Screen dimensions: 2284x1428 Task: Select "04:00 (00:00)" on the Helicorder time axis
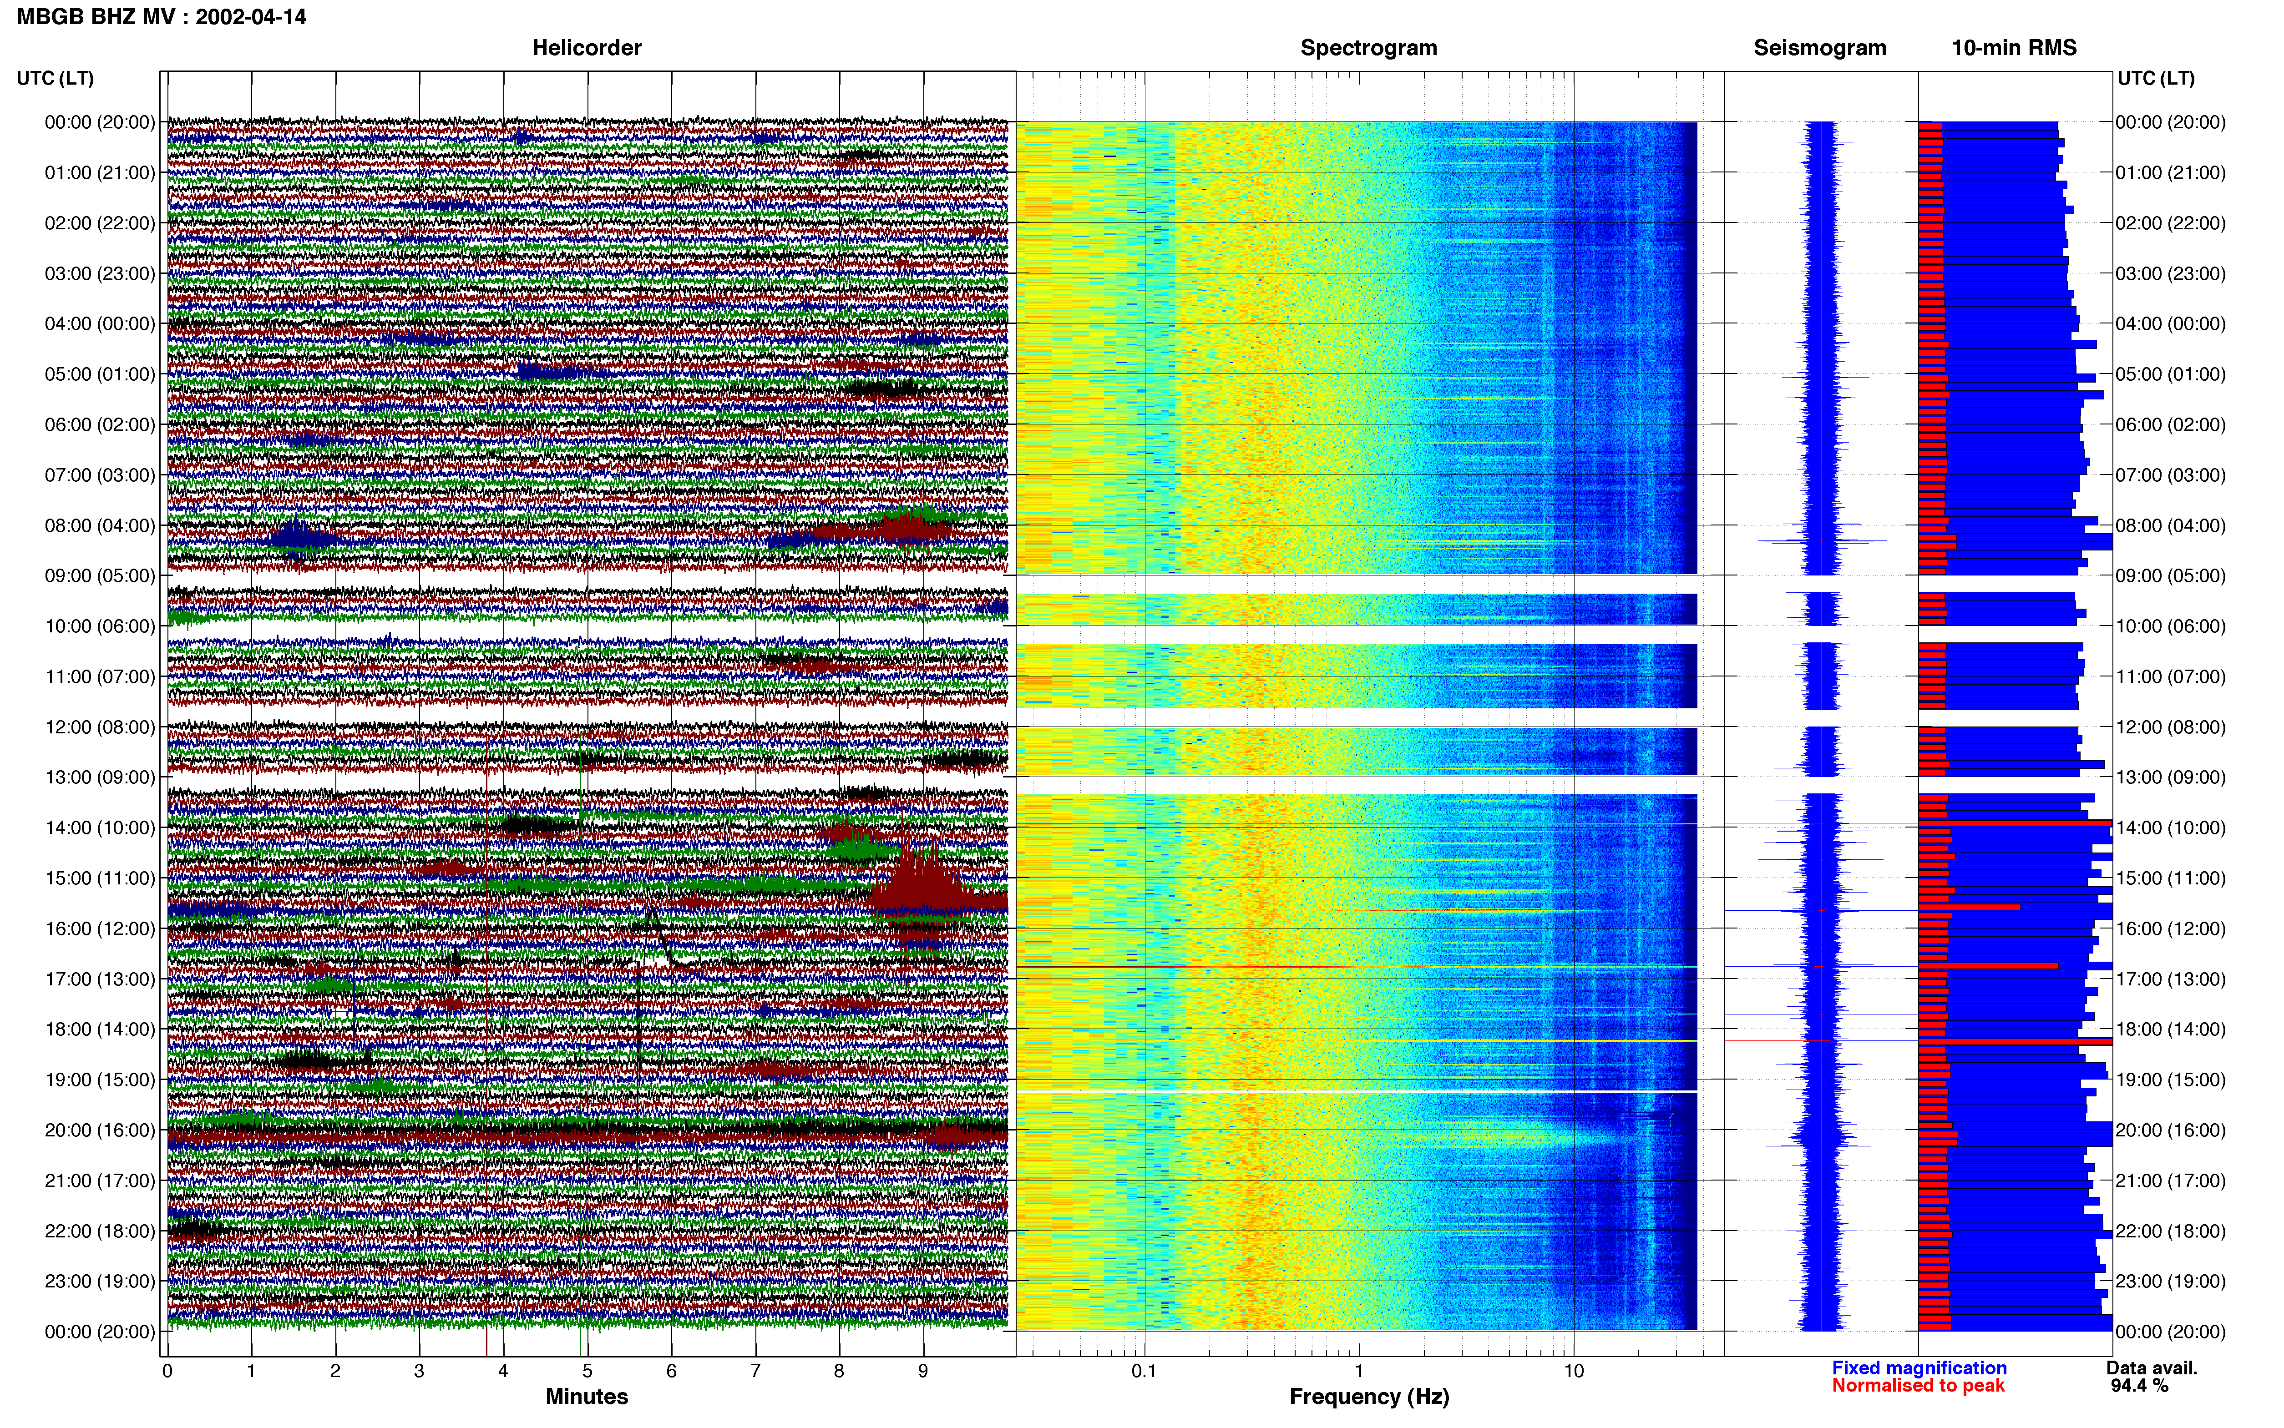click(100, 323)
